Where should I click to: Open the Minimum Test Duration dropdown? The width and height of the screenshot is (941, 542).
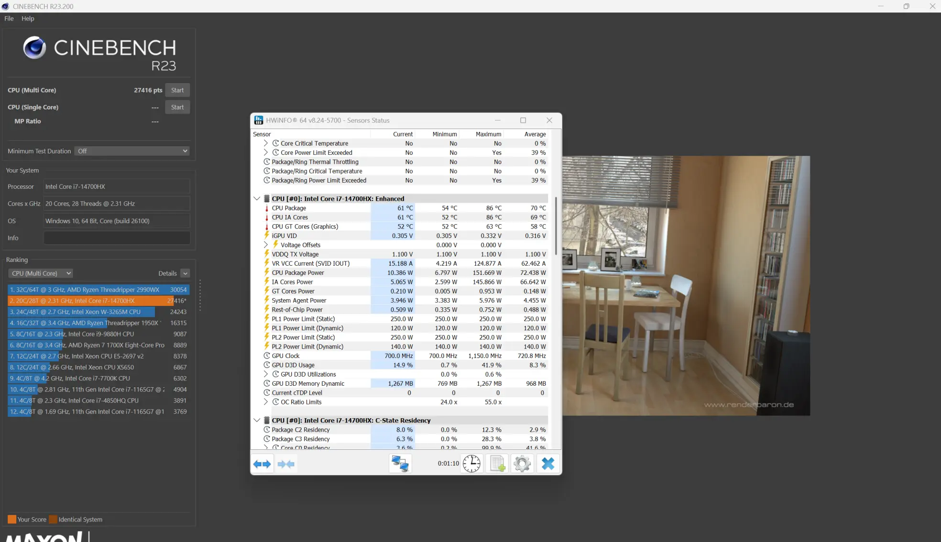click(x=132, y=151)
